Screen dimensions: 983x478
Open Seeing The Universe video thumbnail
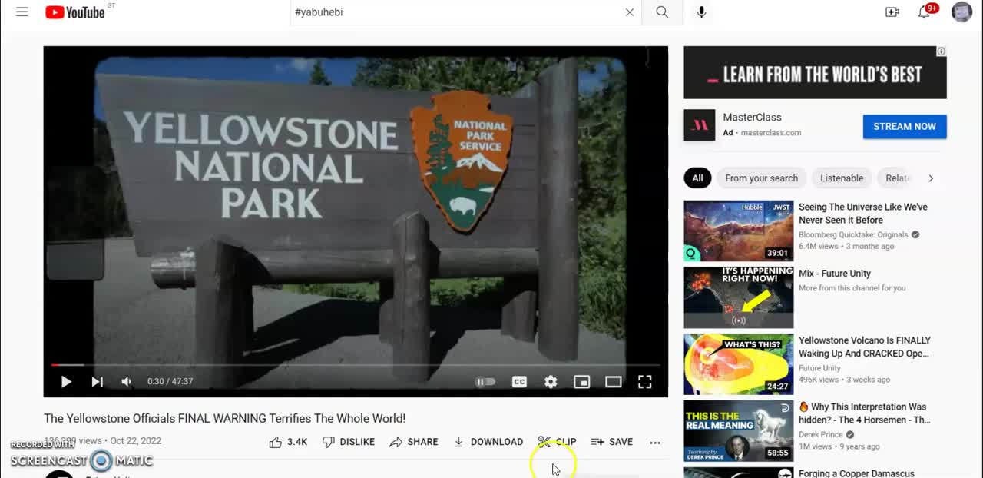click(x=739, y=231)
